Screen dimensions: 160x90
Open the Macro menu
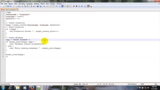click(43, 4)
